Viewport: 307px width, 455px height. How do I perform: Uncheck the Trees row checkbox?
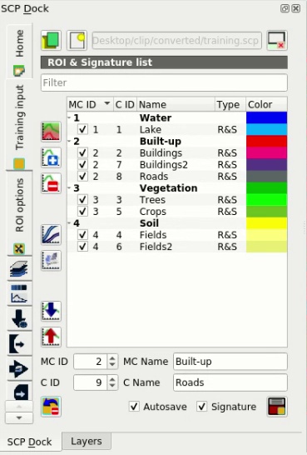(x=83, y=199)
